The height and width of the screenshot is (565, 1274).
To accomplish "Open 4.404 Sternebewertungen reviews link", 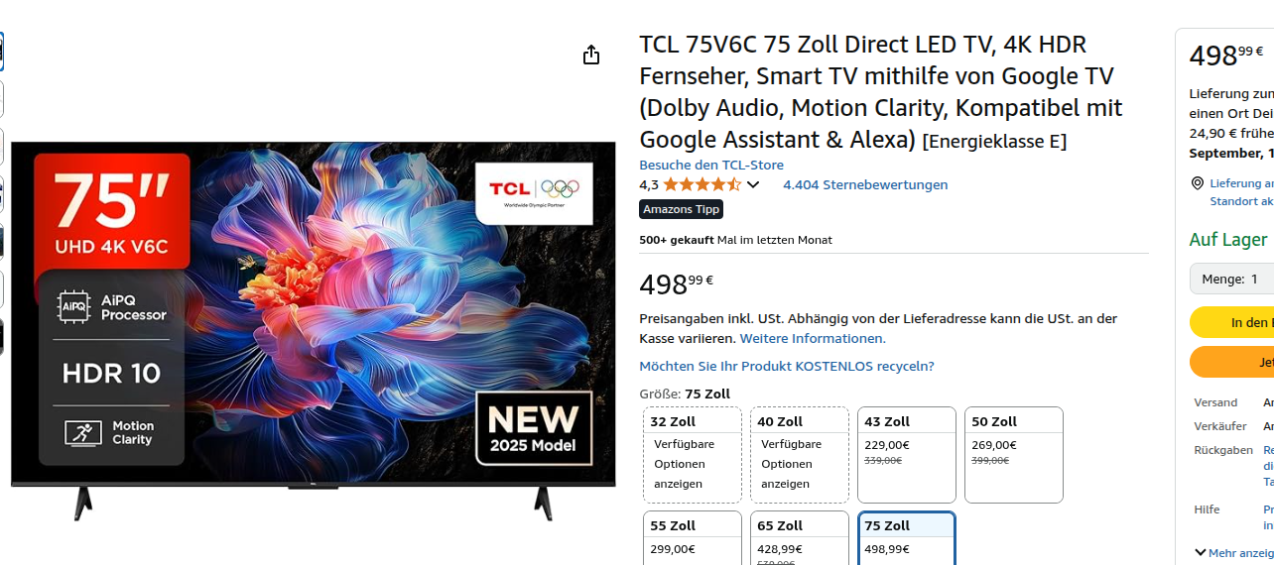I will click(865, 184).
